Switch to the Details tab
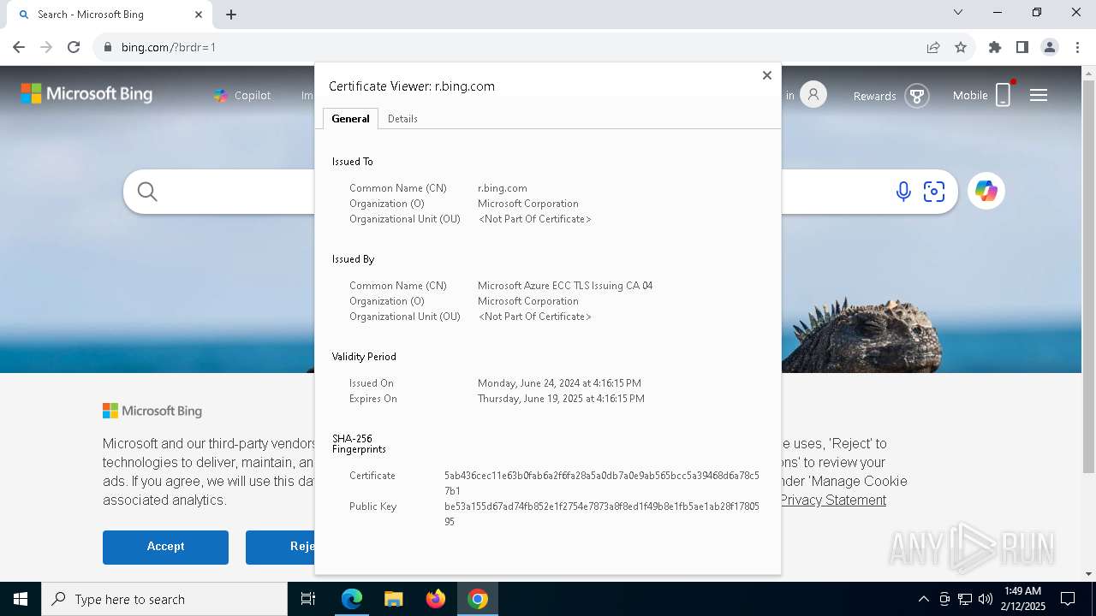 pyautogui.click(x=402, y=119)
